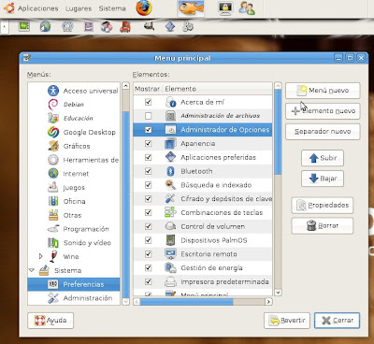Click the Impresora predeterminada printer icon
The width and height of the screenshot is (374, 344).
point(170,281)
